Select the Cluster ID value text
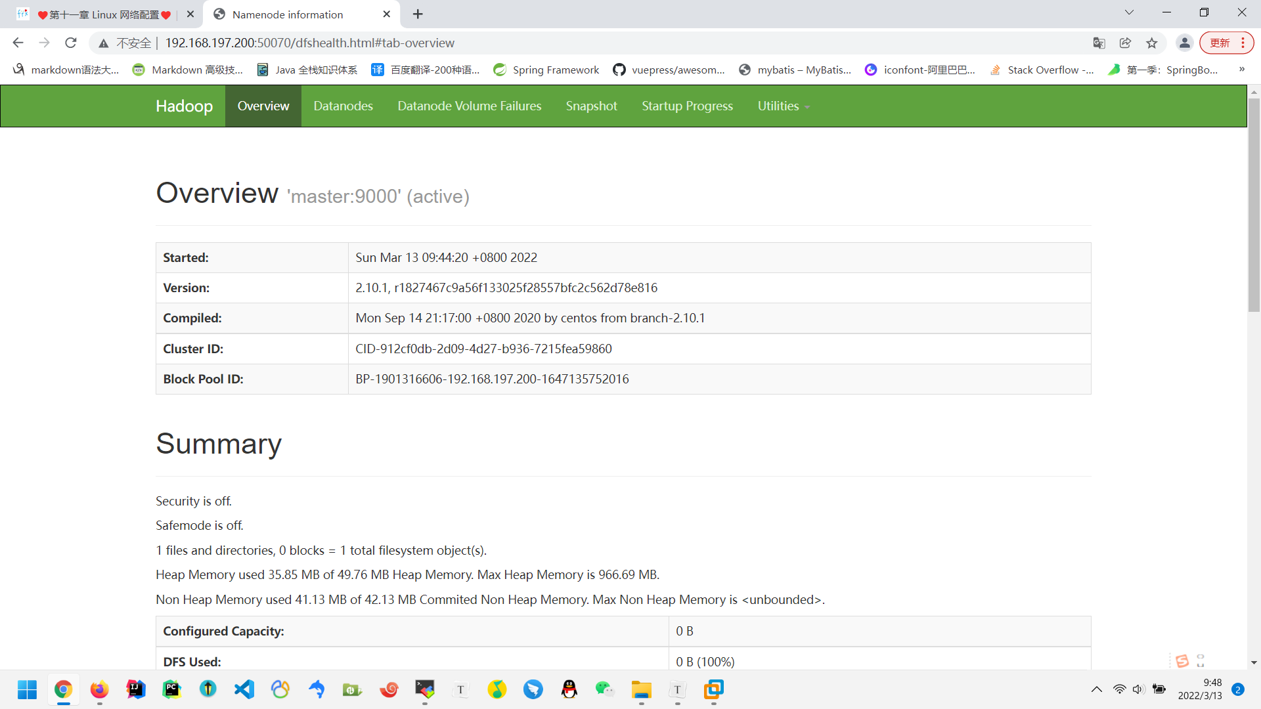 (x=483, y=349)
